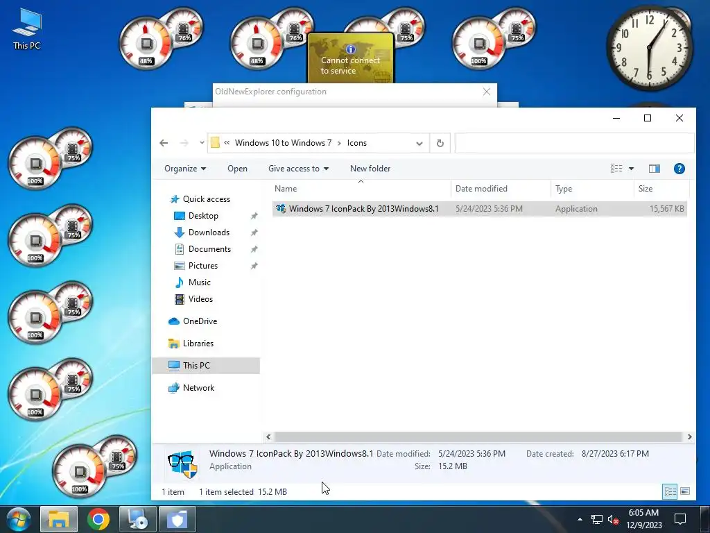This screenshot has width=710, height=533.
Task: Click Open in the command bar
Action: (237, 169)
